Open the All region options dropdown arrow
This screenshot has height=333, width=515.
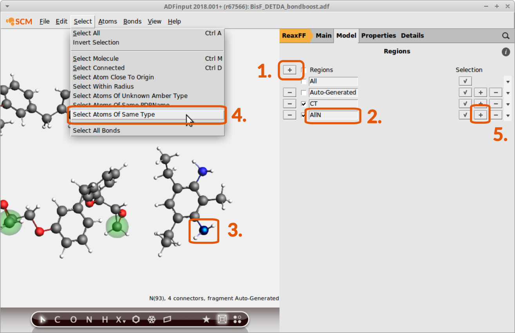click(508, 82)
